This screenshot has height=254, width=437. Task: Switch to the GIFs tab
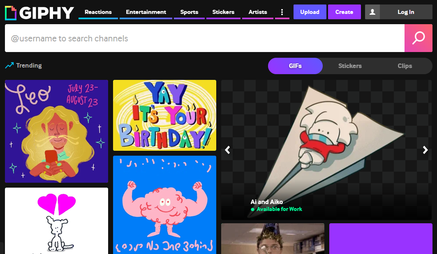(x=295, y=66)
